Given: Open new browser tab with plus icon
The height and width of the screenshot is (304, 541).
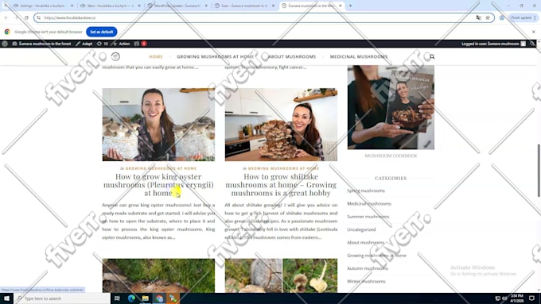Looking at the screenshot, I should click(350, 6).
